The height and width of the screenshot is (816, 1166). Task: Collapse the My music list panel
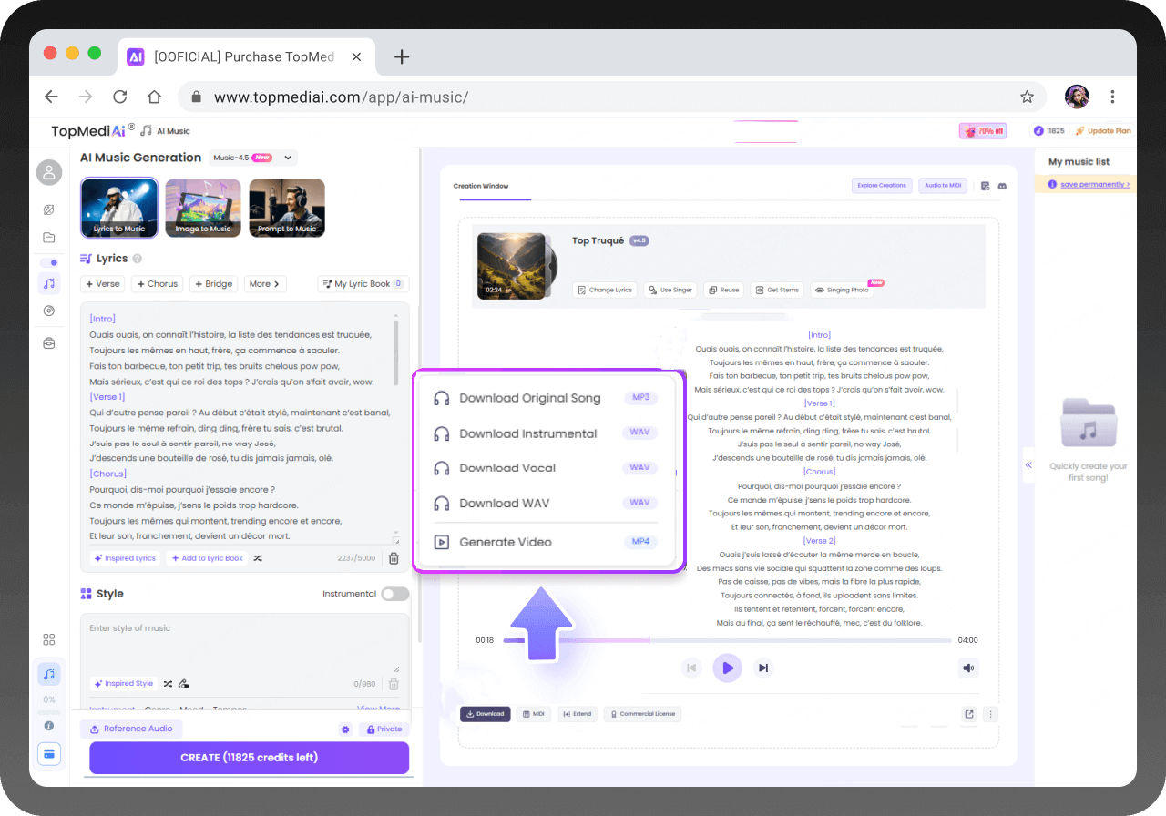pyautogui.click(x=1028, y=464)
